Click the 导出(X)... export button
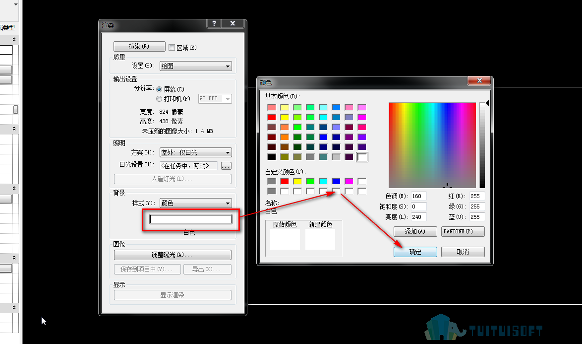 [x=207, y=269]
